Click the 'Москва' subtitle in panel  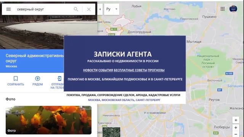[11, 66]
